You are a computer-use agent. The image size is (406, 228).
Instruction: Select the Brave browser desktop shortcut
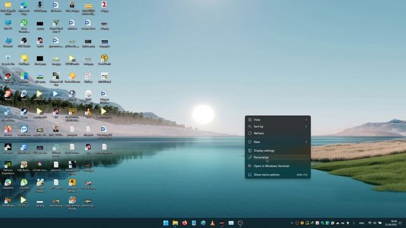8,96
